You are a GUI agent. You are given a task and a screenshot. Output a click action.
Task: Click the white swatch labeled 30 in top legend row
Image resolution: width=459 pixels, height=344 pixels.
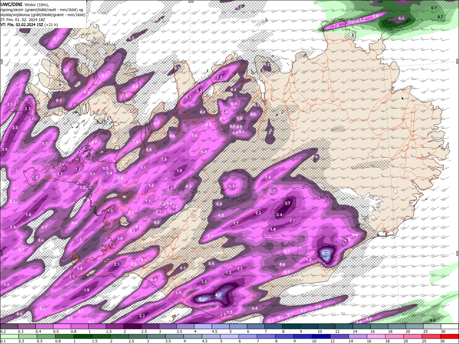(450, 326)
